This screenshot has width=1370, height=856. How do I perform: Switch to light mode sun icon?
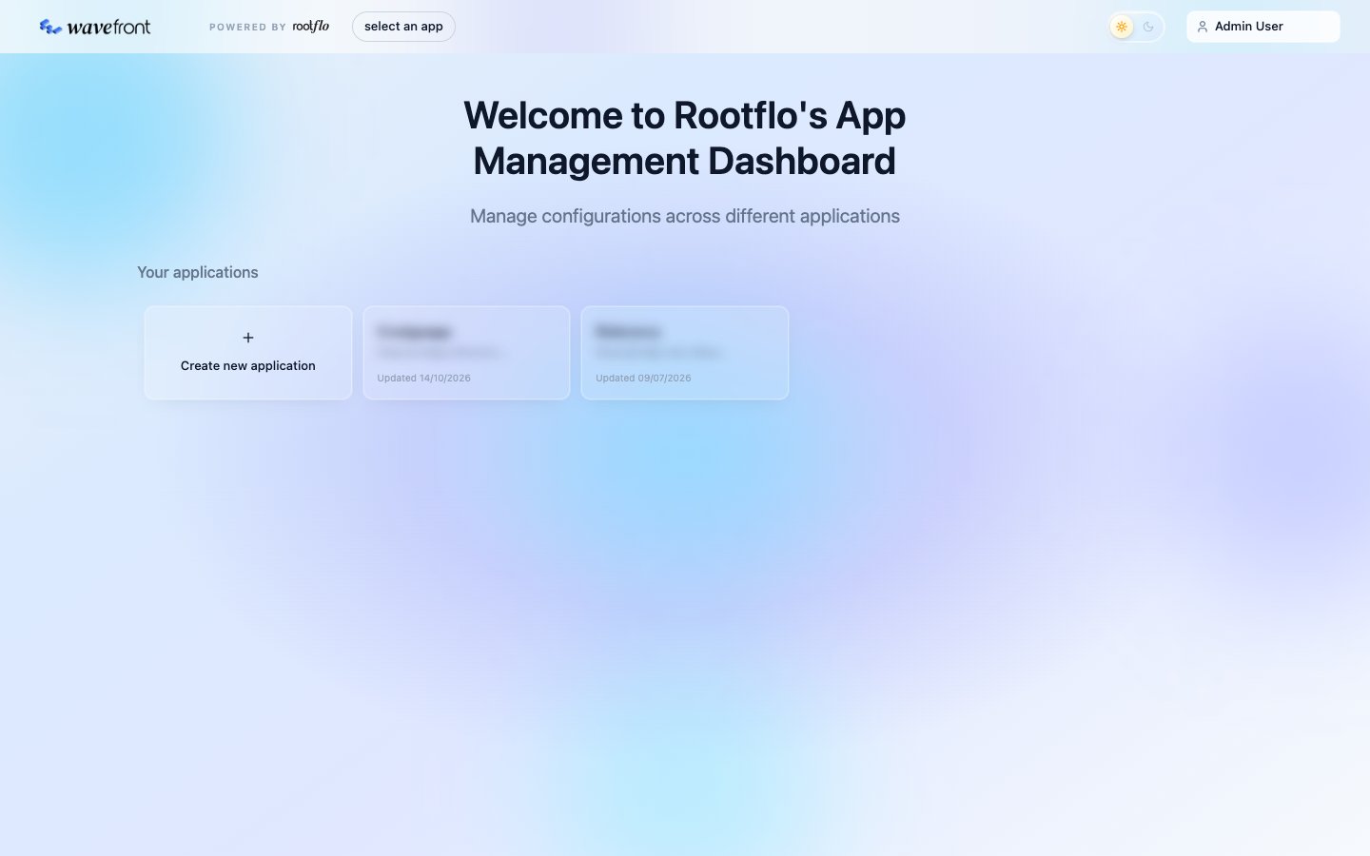pyautogui.click(x=1122, y=27)
